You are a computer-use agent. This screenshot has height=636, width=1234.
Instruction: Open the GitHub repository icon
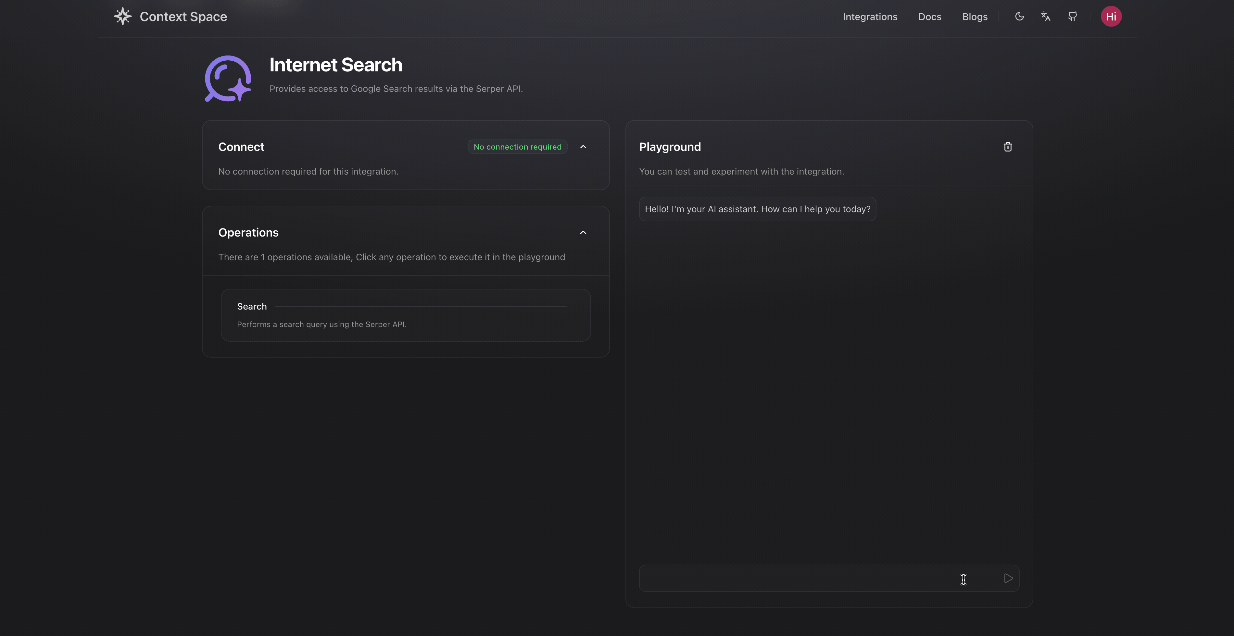[1073, 16]
